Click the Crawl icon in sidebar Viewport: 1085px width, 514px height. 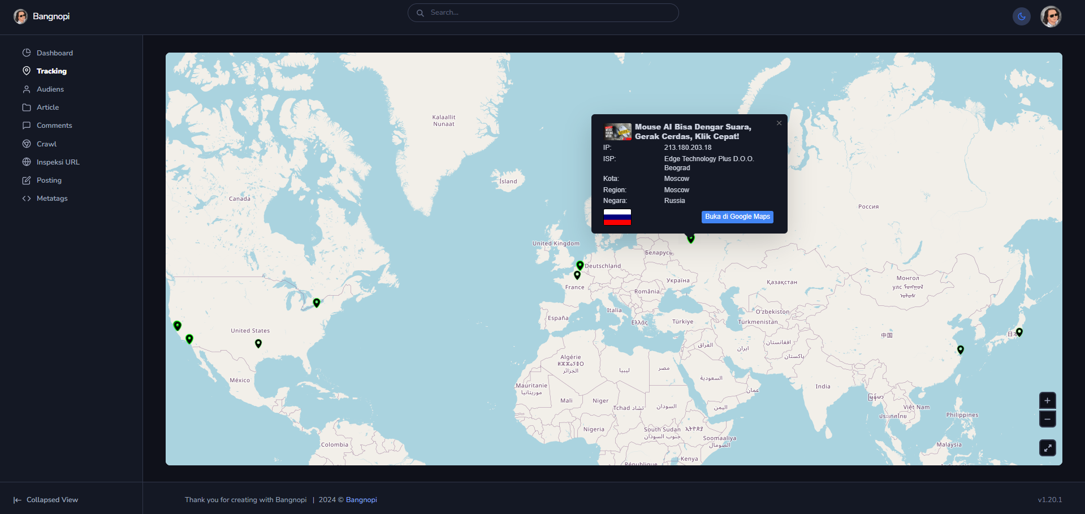[x=27, y=144]
